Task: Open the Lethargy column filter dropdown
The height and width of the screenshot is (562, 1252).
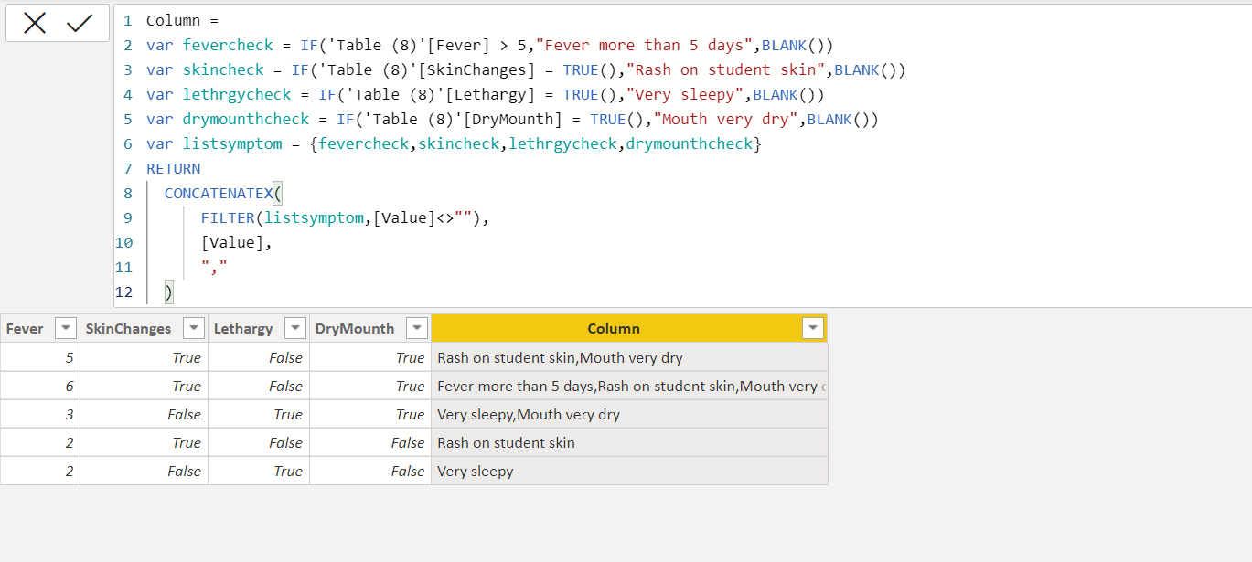Action: click(295, 329)
